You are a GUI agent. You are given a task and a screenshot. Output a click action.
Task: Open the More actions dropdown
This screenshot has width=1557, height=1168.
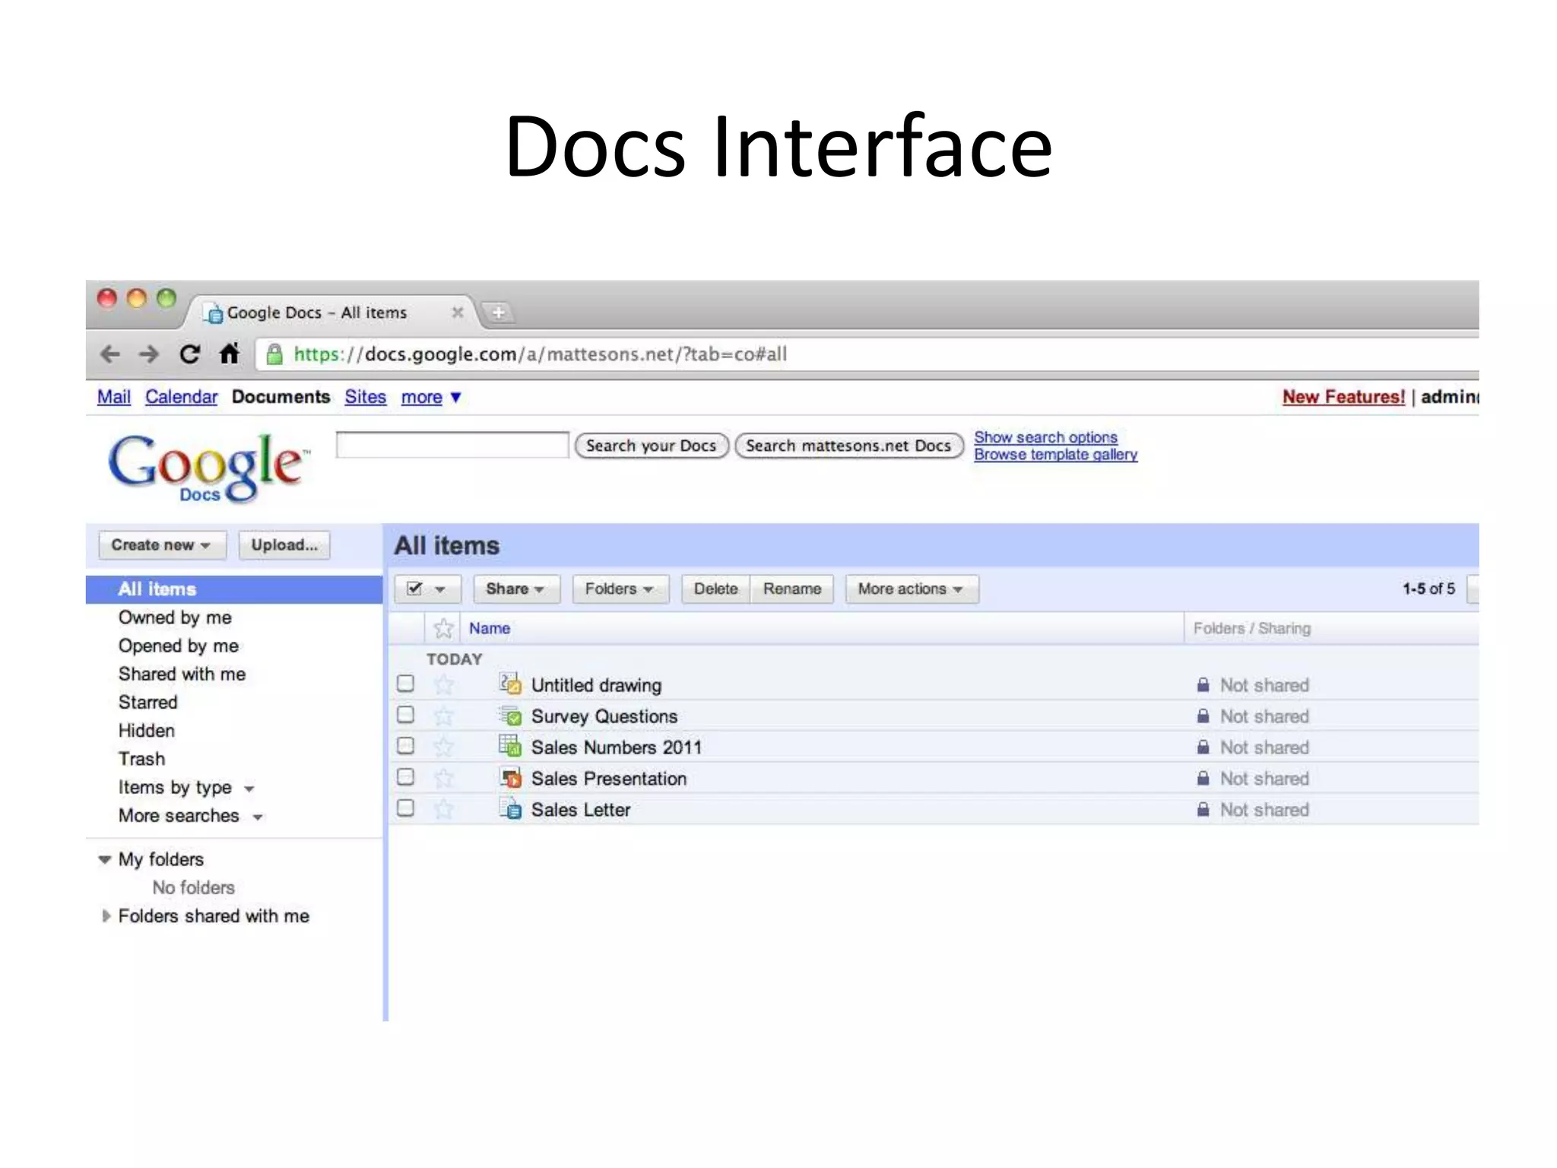point(912,589)
